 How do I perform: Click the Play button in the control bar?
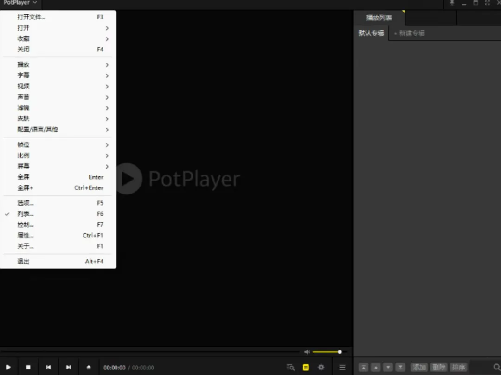pyautogui.click(x=9, y=367)
